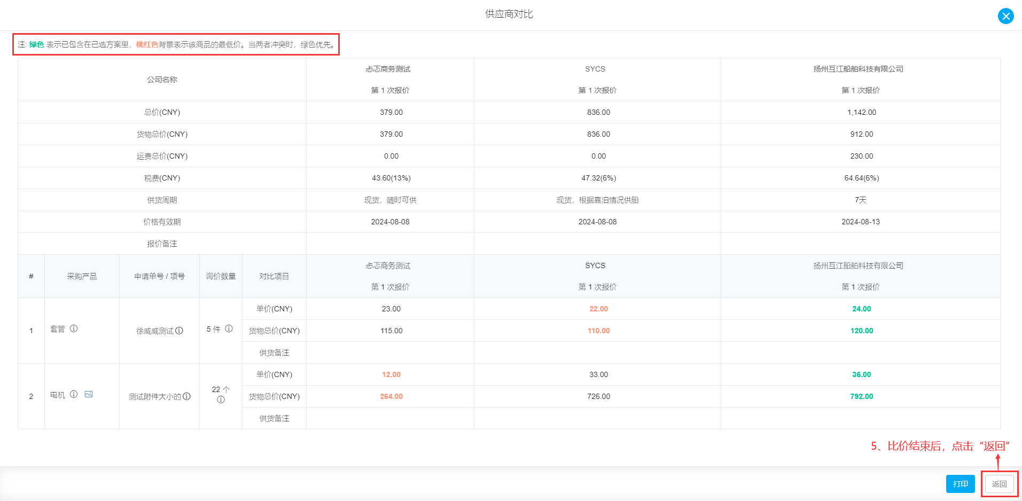The image size is (1022, 501).
Task: Click 扬州互江船舶科技有限公司 in top header
Action: (x=858, y=69)
